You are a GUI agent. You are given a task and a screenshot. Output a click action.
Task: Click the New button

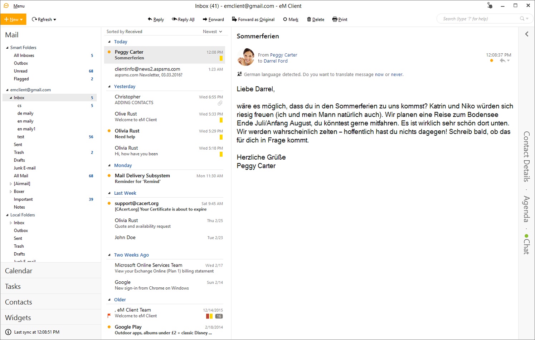(x=12, y=19)
